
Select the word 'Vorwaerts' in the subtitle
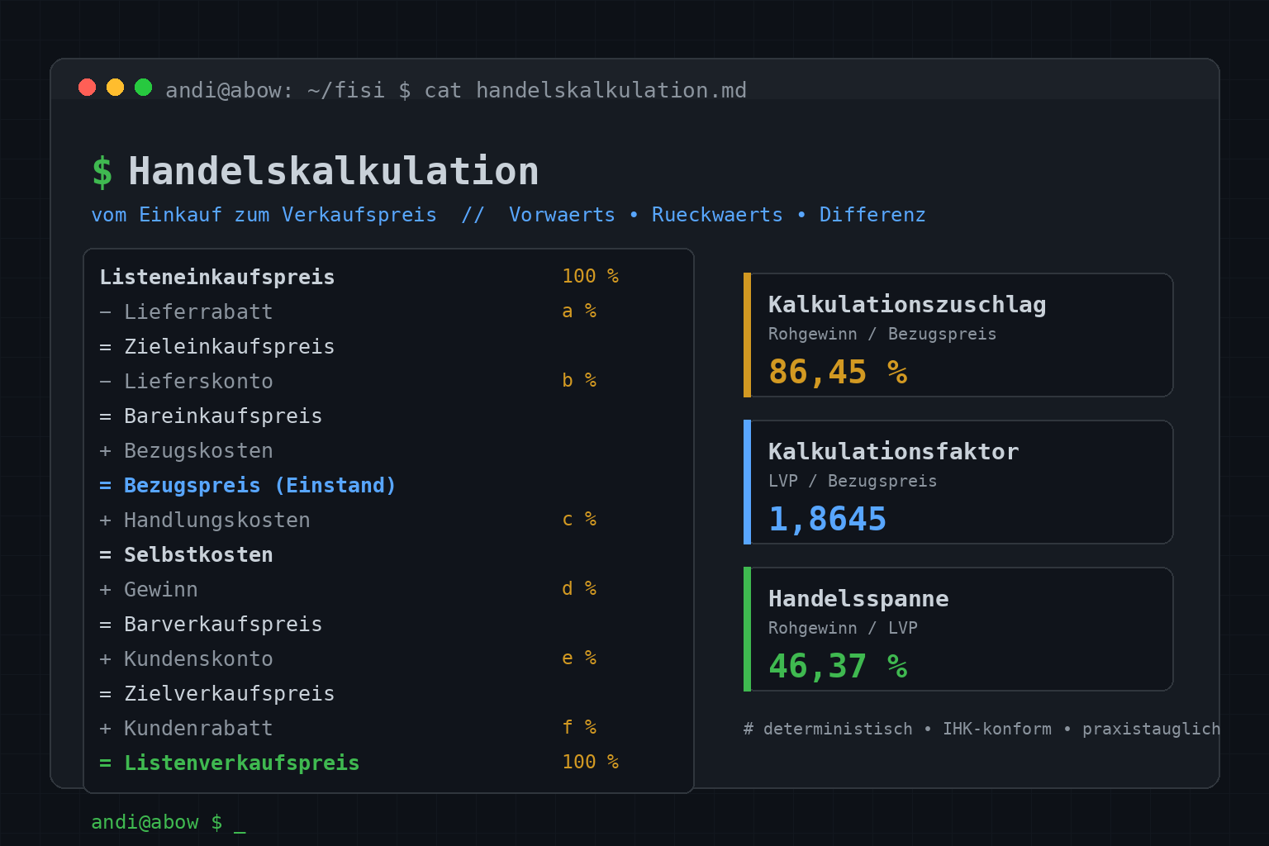(562, 215)
